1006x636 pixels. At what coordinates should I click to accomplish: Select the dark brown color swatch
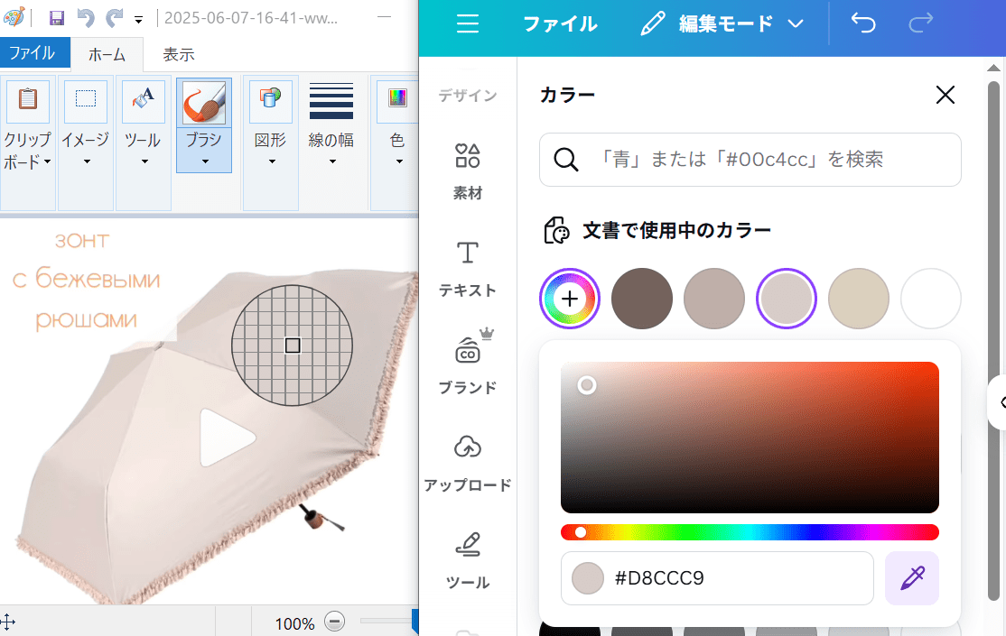click(x=642, y=299)
